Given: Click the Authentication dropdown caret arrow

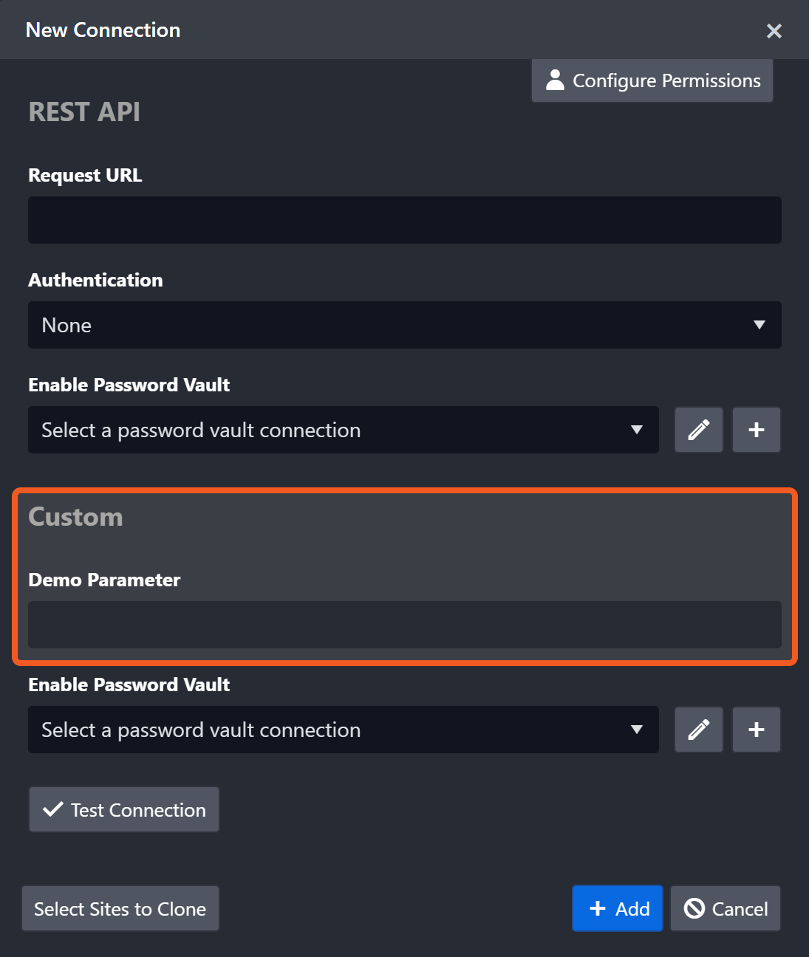Looking at the screenshot, I should pyautogui.click(x=759, y=325).
